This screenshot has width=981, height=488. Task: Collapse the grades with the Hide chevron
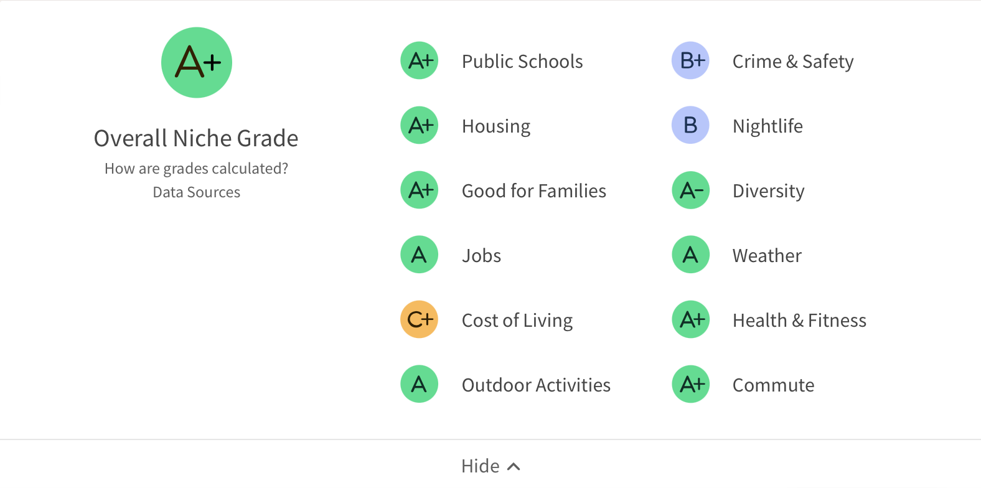click(514, 466)
